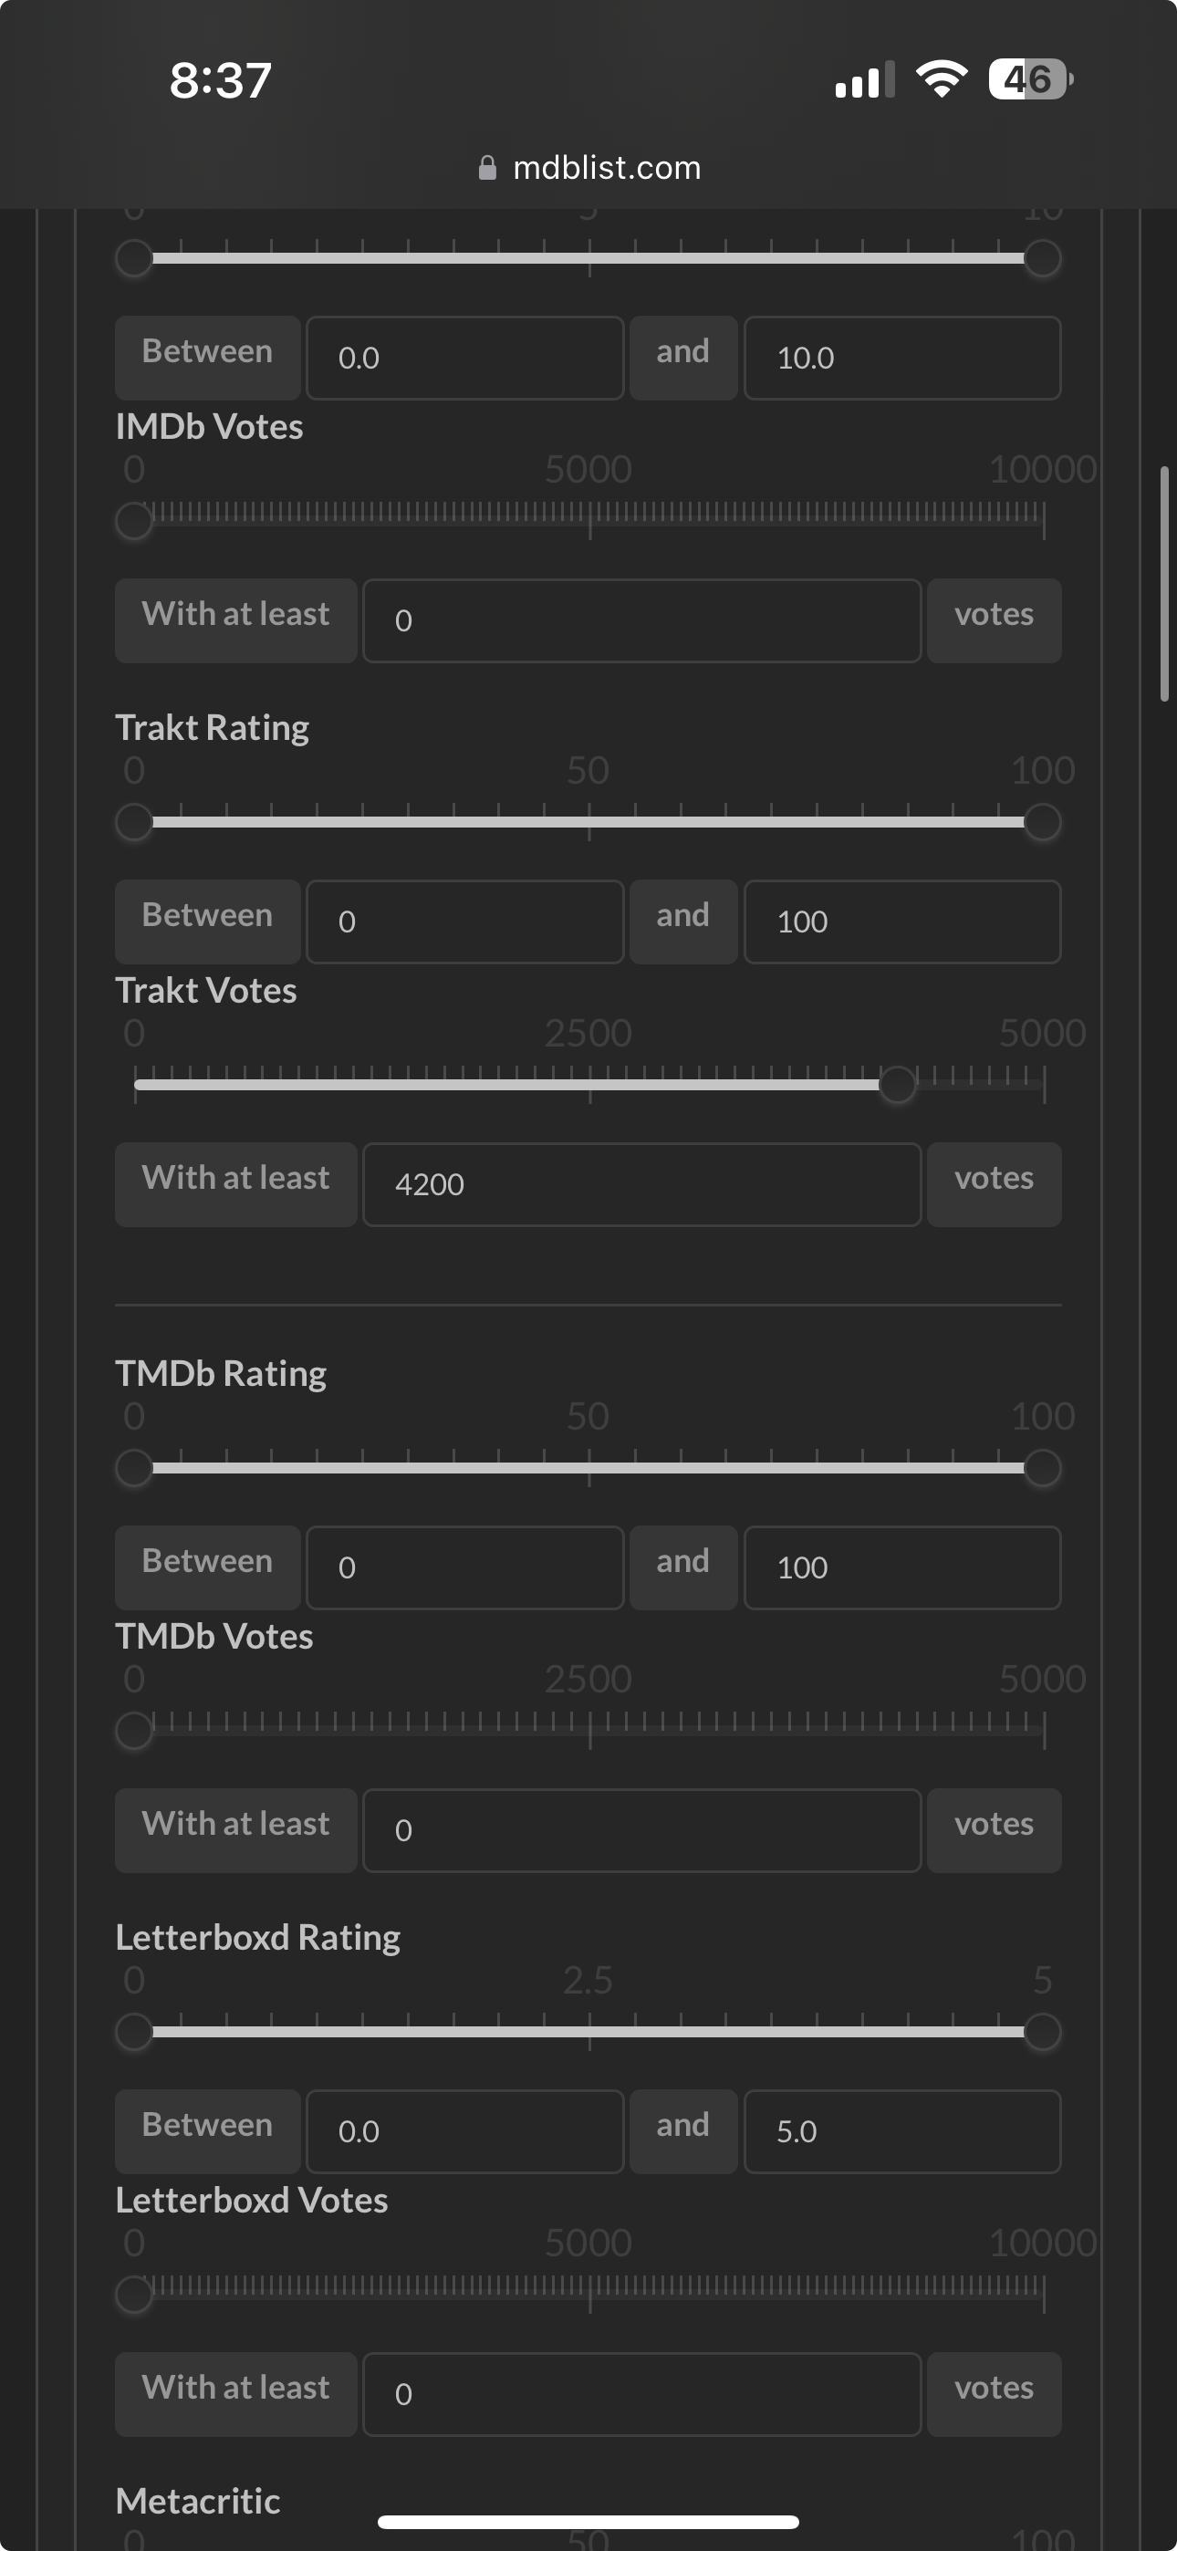Click the Letterboxd Rating maximum slider handle
The width and height of the screenshot is (1177, 2551).
click(1042, 2032)
